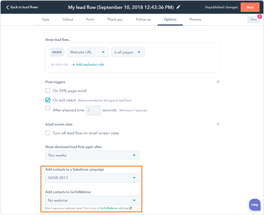The image size is (264, 215).
Task: Go to the Preview tab
Action: tap(195, 20)
